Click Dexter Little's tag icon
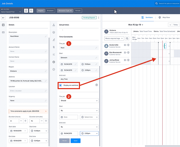Screen dimensions: 180x147 coord(125,45)
